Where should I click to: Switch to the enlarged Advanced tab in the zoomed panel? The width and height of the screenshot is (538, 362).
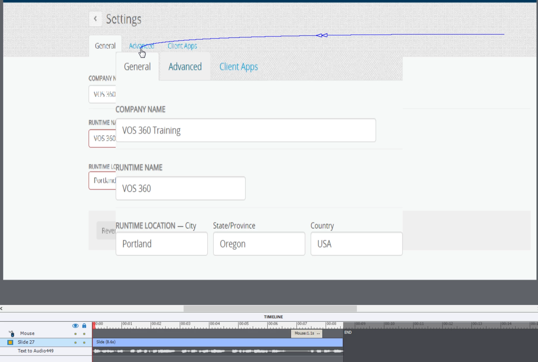tap(185, 67)
